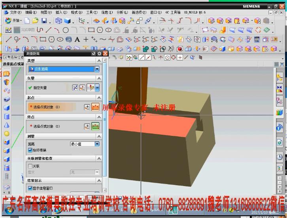The image size is (287, 218).
Task: Open the 距离 最小值 dropdown
Action: tap(97, 144)
